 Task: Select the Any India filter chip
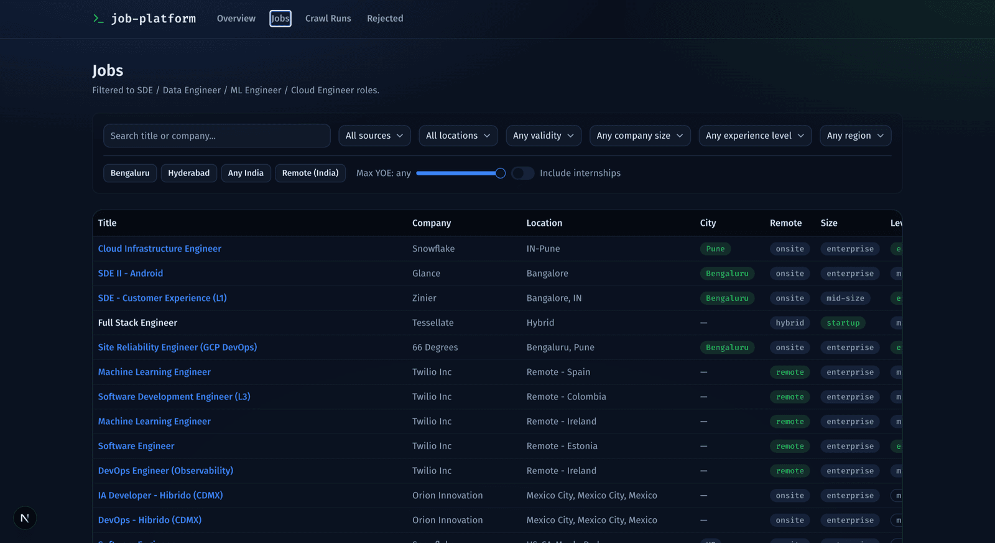[246, 173]
